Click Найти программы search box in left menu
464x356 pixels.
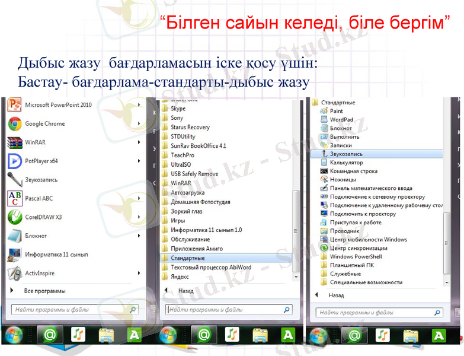point(75,310)
